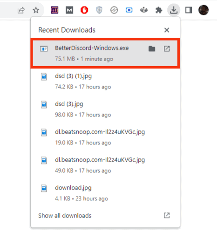Click the '4.1 KB • 23 hours ago' text
This screenshot has width=217, height=251.
81,198
